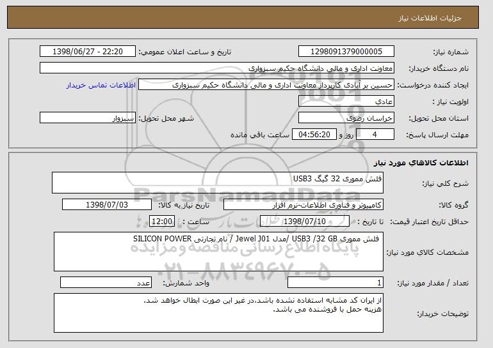Click the need number field 1298091379000005
The width and height of the screenshot is (493, 348).
click(346, 52)
